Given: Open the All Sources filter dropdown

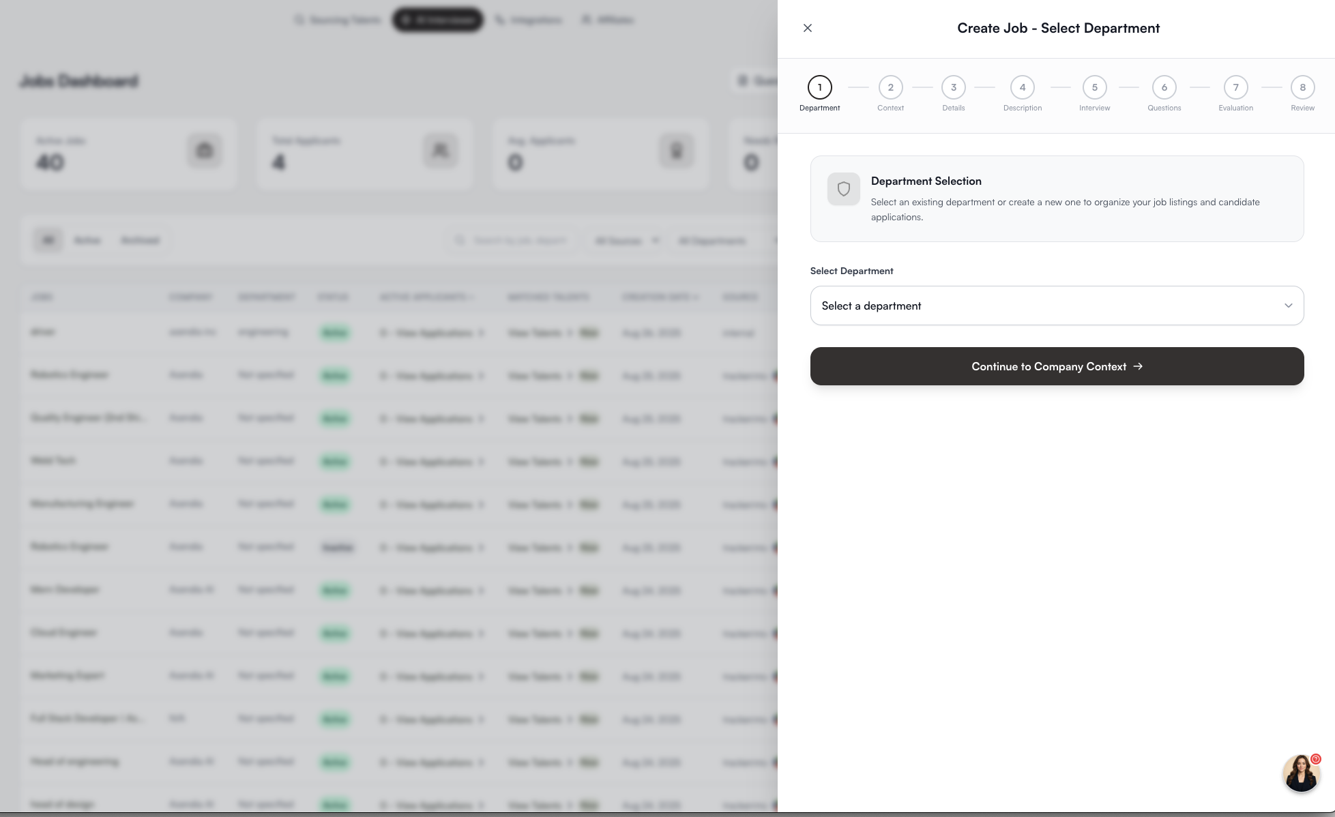Looking at the screenshot, I should pos(626,240).
